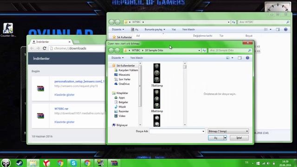Open File Explorer from the taskbar
Viewport: 297px width, 167px height.
click(33, 163)
